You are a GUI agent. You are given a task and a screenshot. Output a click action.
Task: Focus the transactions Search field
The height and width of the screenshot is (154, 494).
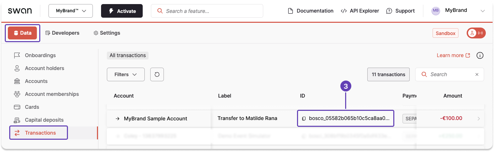449,74
